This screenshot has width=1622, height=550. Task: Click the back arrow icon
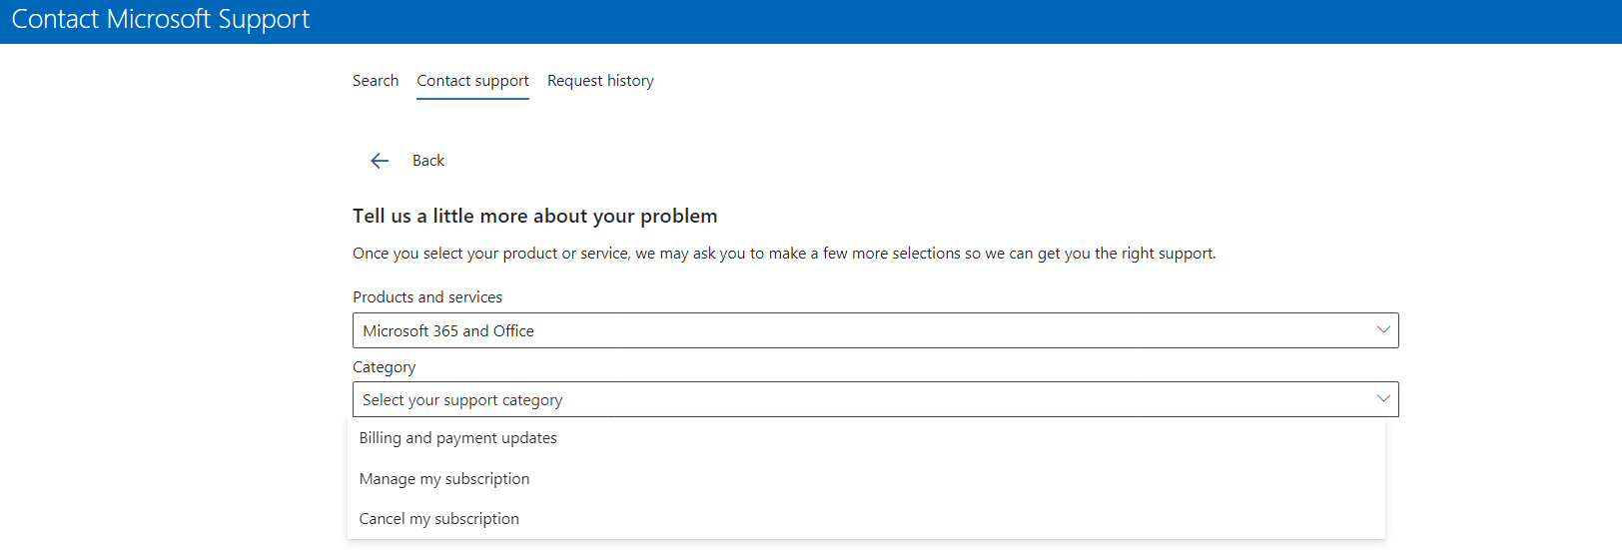380,161
